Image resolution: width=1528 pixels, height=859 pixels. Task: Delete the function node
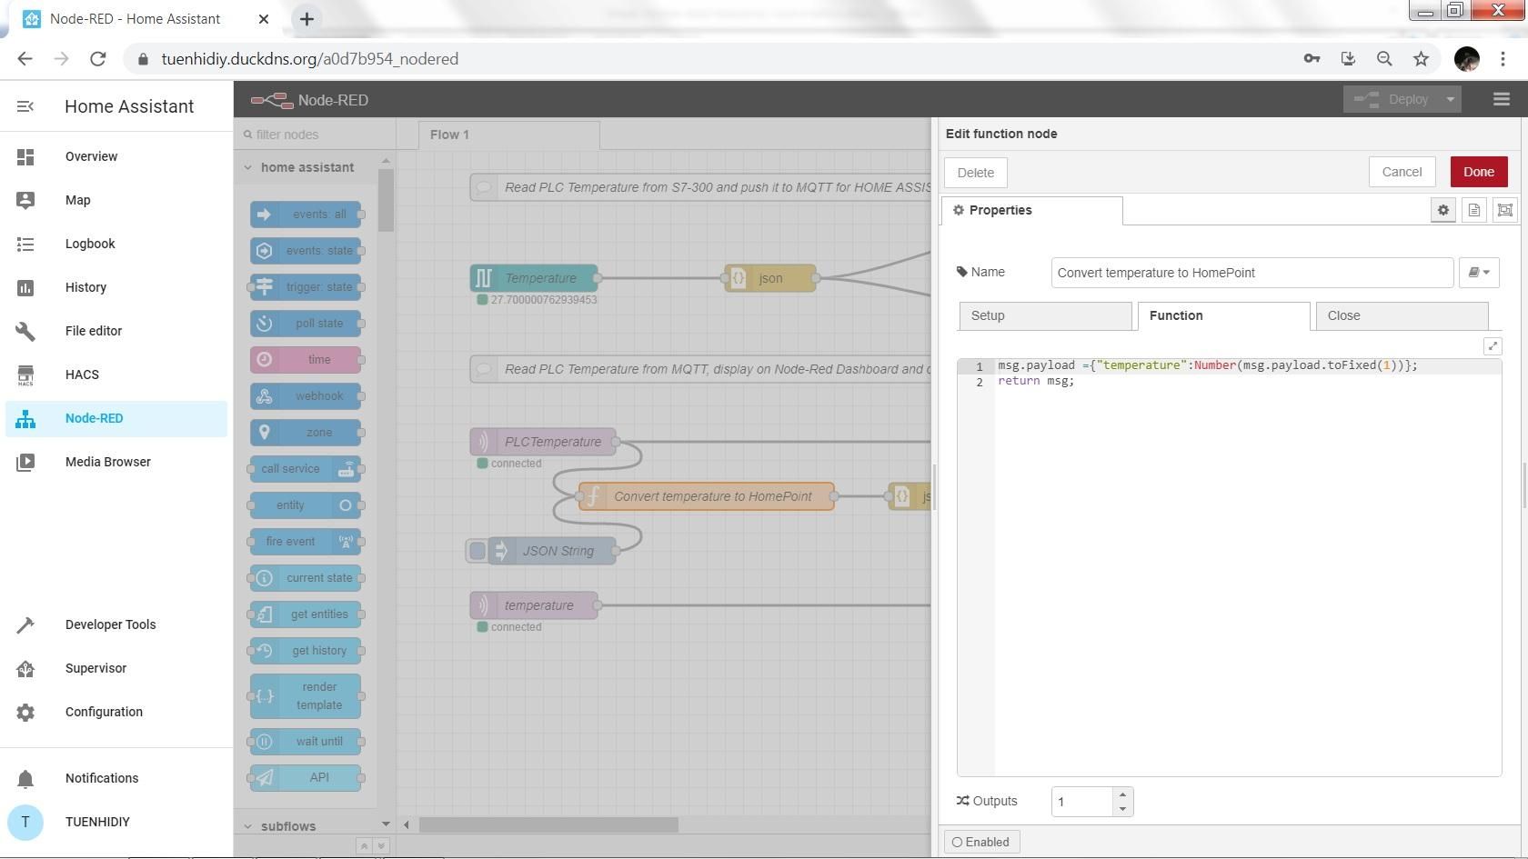pos(975,172)
